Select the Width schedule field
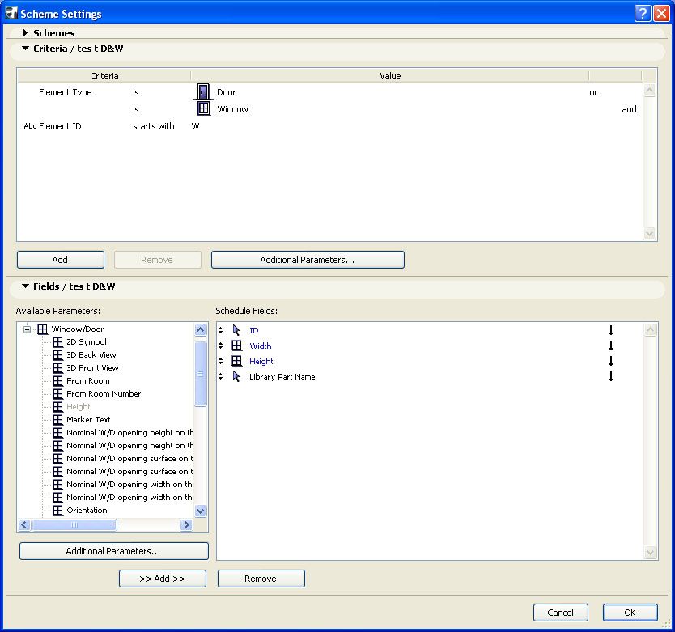The height and width of the screenshot is (632, 675). [x=261, y=346]
